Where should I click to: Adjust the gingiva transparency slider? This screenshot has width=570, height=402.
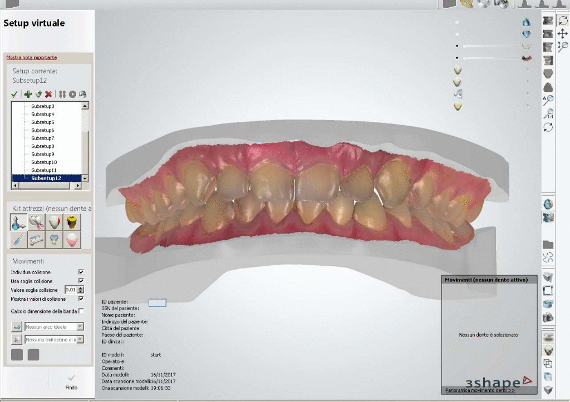(x=494, y=58)
